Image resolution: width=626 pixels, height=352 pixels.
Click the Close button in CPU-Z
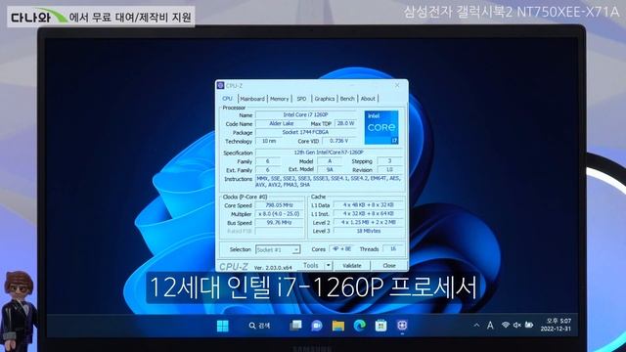pyautogui.click(x=389, y=265)
